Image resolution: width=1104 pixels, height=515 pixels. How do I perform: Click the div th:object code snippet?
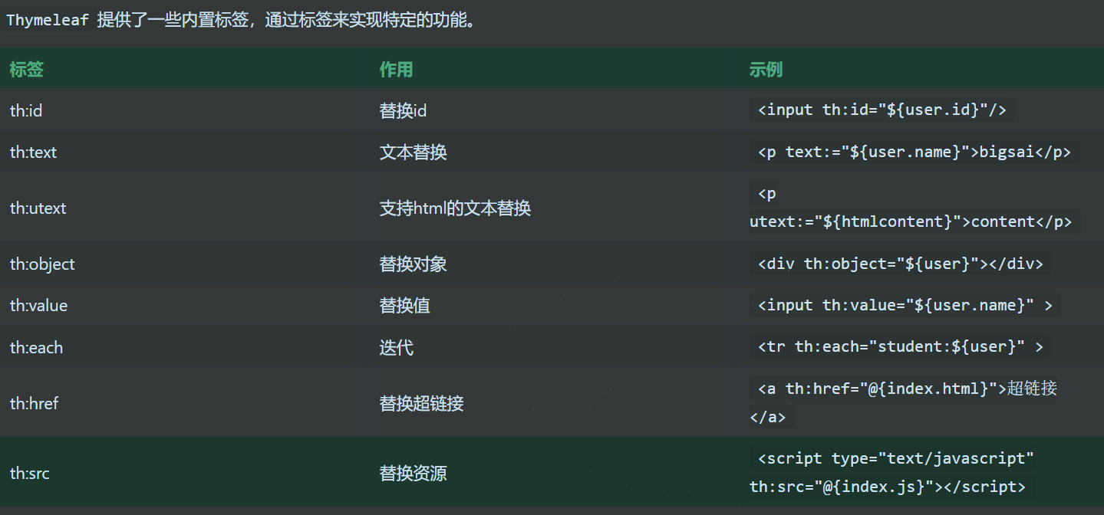coord(900,264)
